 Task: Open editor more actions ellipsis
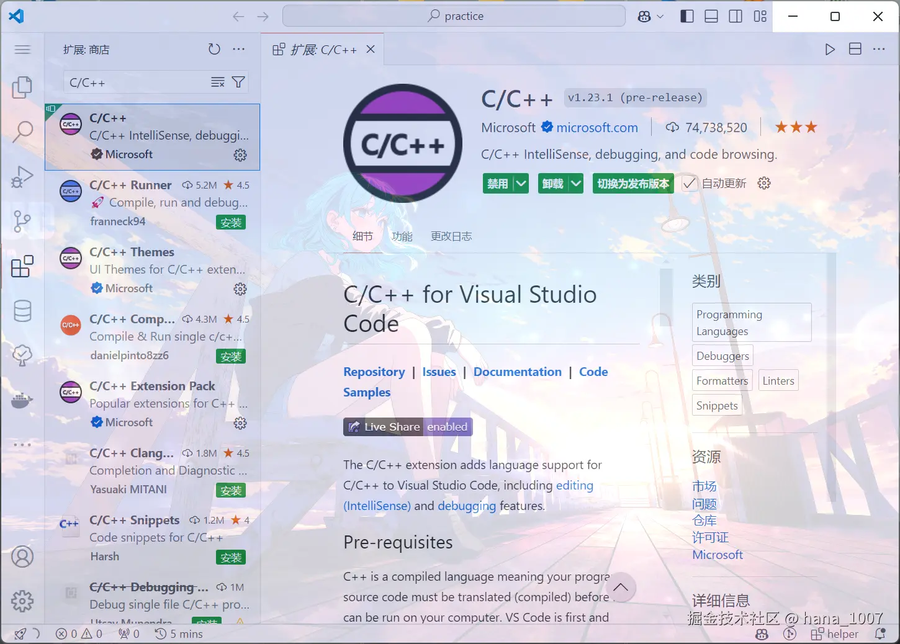879,49
